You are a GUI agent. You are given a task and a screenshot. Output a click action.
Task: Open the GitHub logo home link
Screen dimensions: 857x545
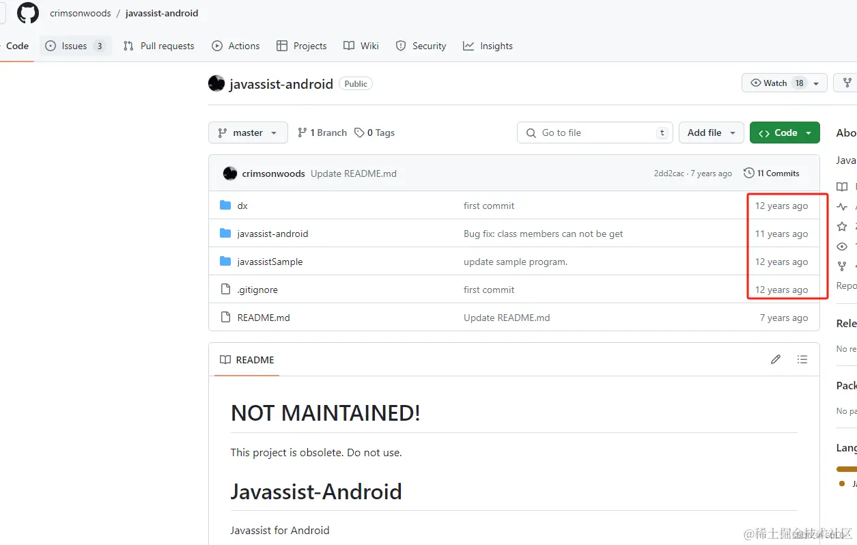pyautogui.click(x=28, y=13)
